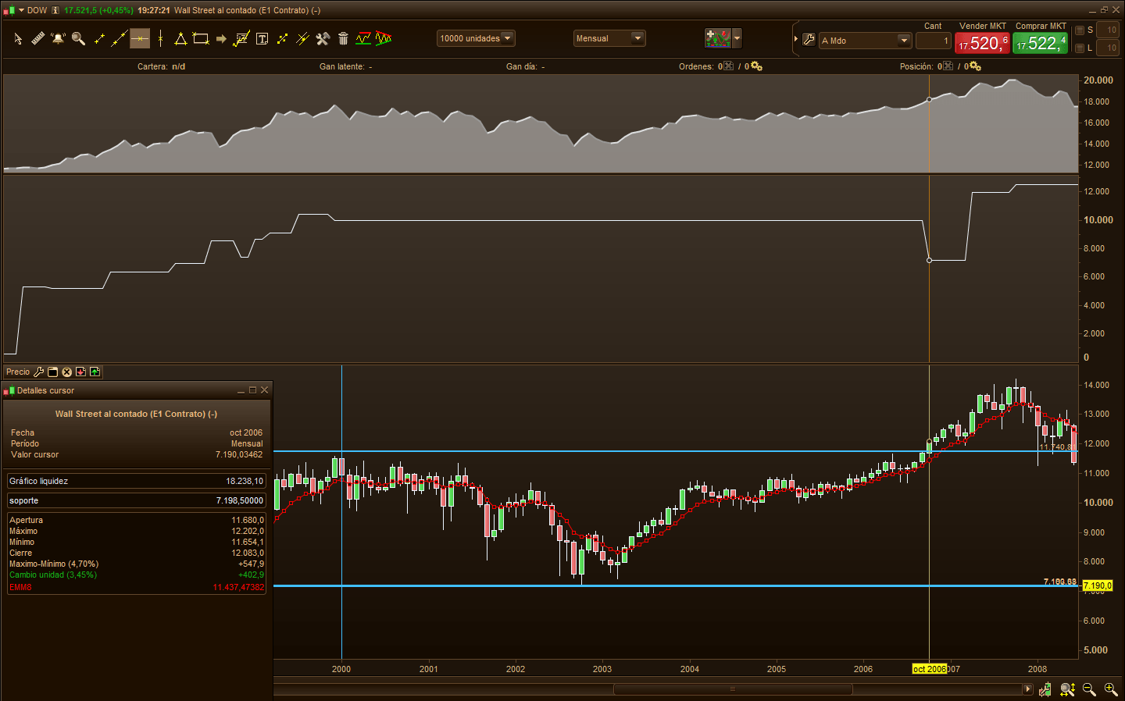Screen dimensions: 1125x701
Task: Select the cursor pointer tool
Action: (x=18, y=38)
